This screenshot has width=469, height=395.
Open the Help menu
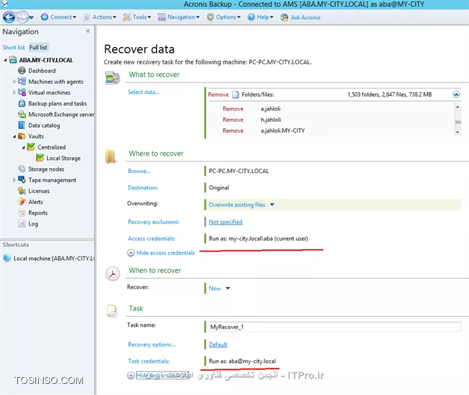point(260,17)
